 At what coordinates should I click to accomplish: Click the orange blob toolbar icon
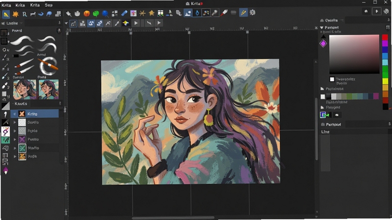coord(87,14)
